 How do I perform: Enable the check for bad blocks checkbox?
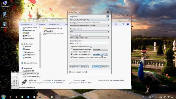[71, 49]
